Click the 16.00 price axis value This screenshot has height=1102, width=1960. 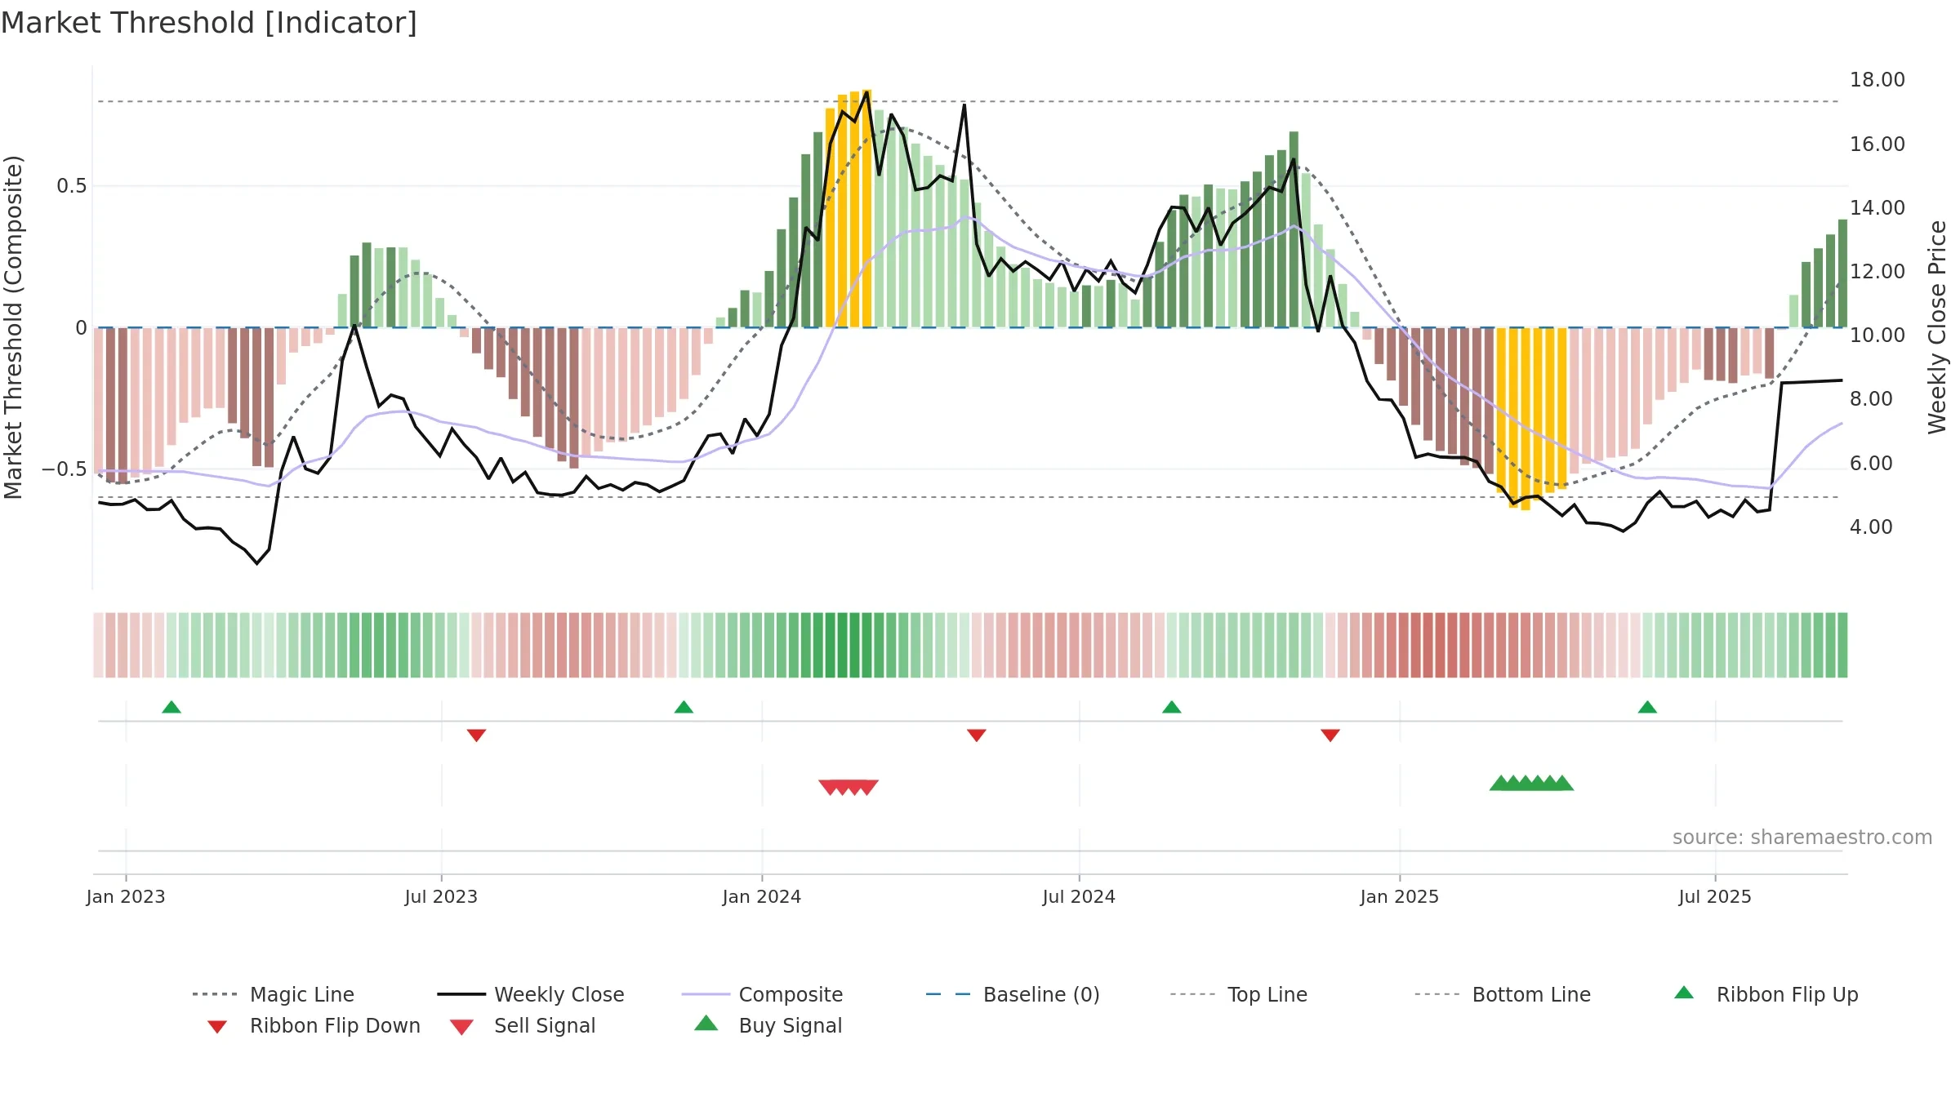pos(1878,144)
